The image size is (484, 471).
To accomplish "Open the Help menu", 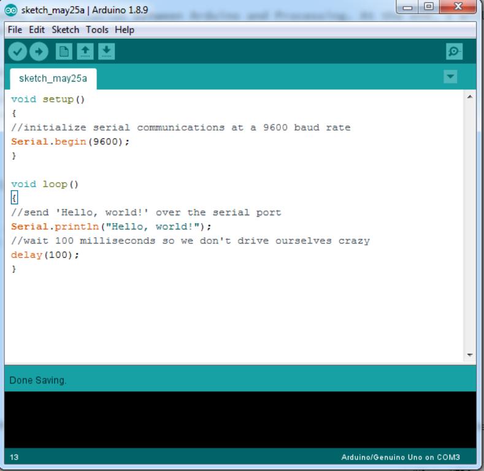I will [x=125, y=30].
